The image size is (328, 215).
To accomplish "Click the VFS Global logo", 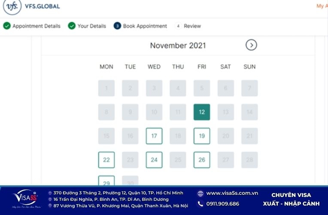I will point(31,7).
